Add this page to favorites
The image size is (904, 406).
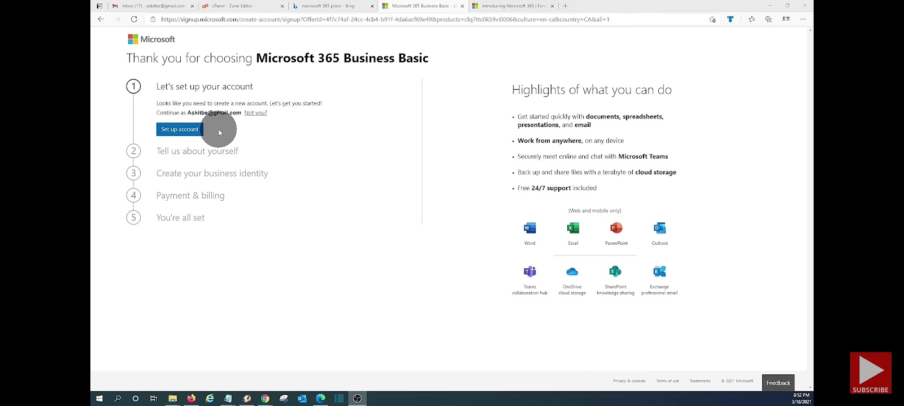tap(712, 19)
